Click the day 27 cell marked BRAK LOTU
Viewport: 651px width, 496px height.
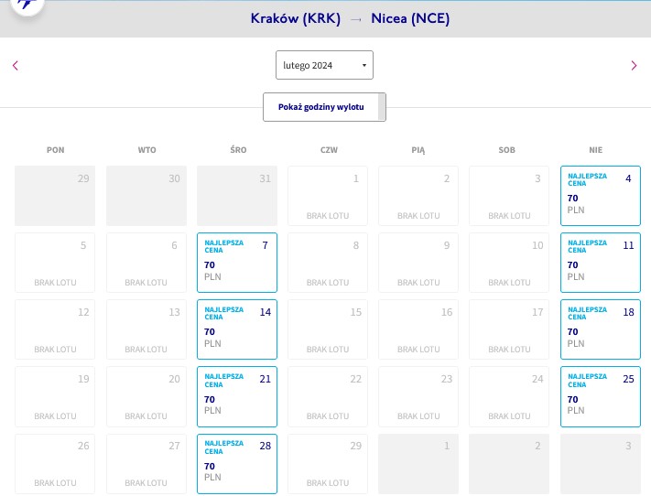(x=146, y=464)
